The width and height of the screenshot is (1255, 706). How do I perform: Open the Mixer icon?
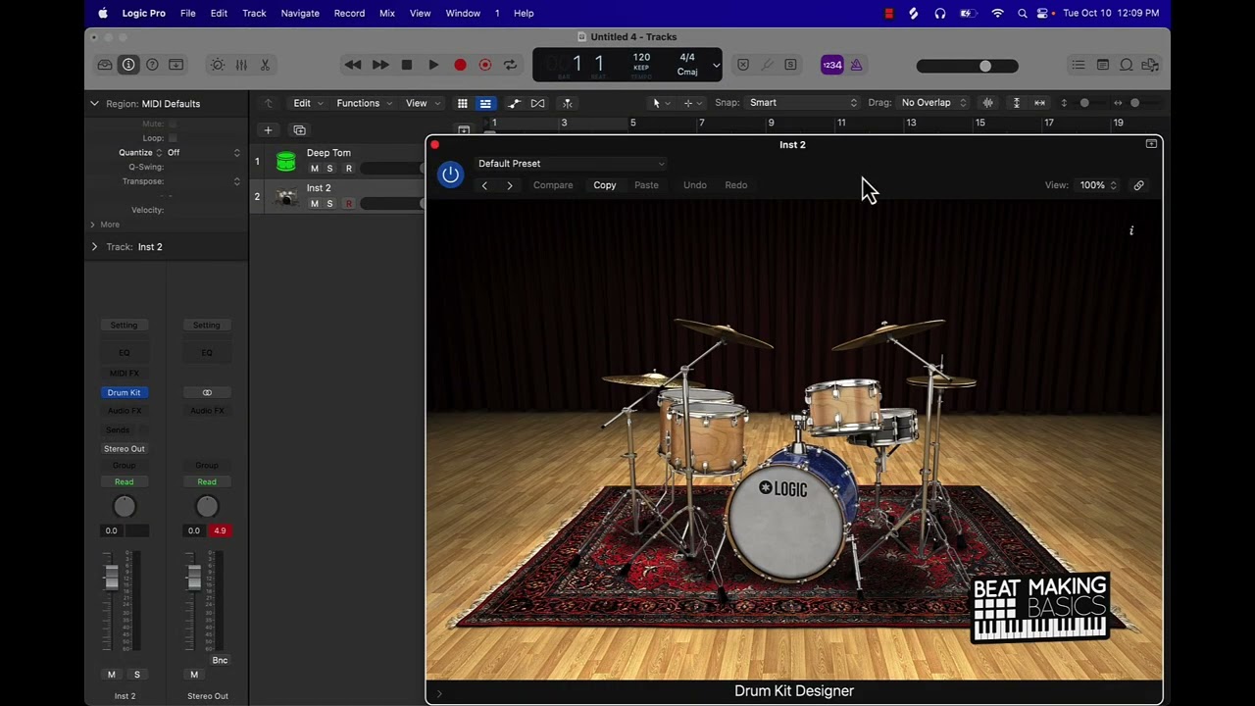(x=241, y=65)
